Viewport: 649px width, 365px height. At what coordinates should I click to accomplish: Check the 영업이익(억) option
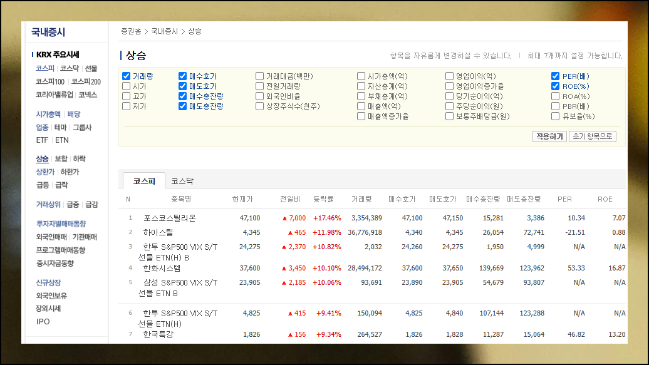[449, 76]
